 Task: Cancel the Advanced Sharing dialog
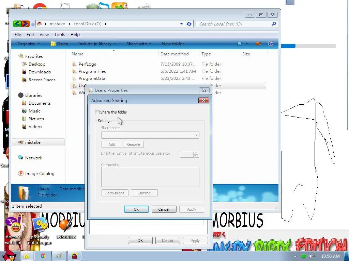[x=164, y=209]
